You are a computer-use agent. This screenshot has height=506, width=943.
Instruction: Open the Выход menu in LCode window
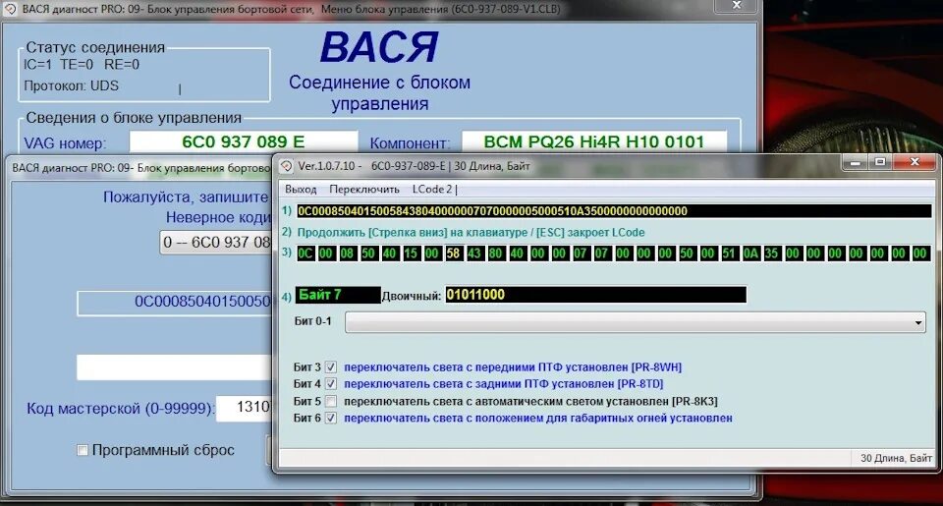click(x=301, y=189)
